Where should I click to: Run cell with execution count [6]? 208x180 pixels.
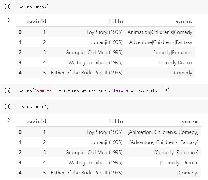coord(8,107)
